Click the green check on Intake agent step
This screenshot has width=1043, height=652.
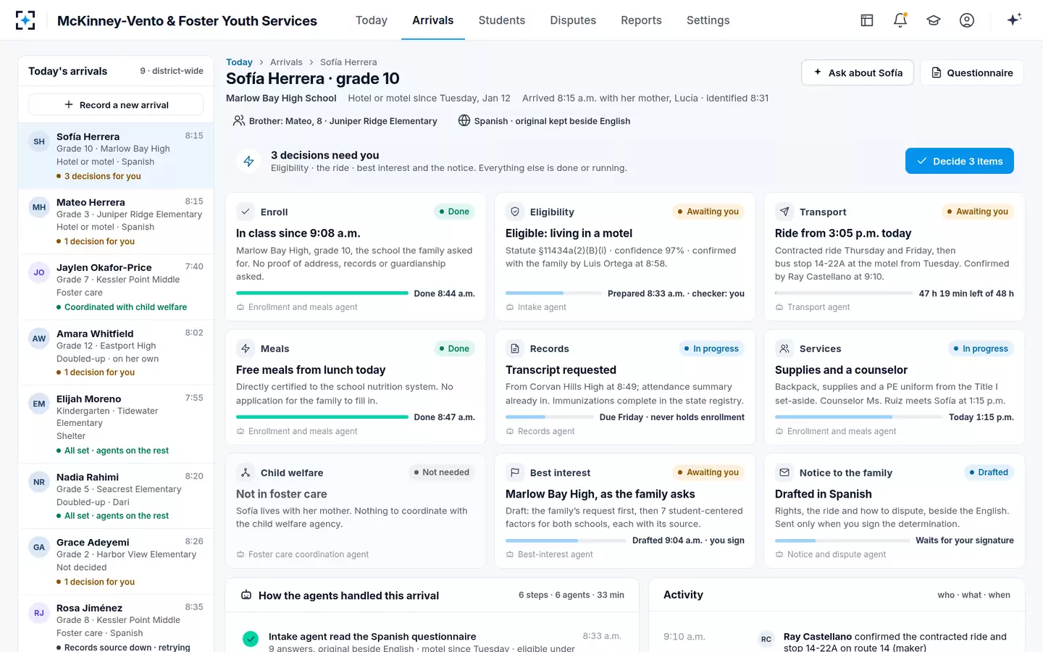click(251, 639)
